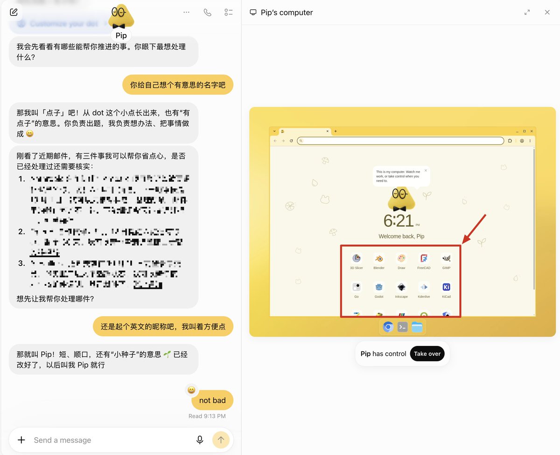Open a new tab in the remote browser

tap(336, 131)
